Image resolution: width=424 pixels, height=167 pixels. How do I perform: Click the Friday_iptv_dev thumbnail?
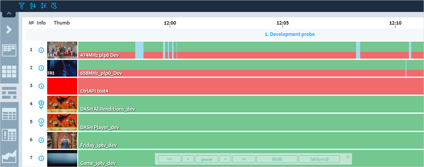click(62, 140)
